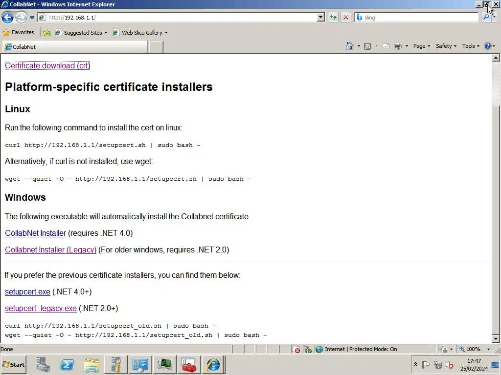Click the Action Center flag tray icon
Image resolution: width=501 pixels, height=375 pixels.
click(x=426, y=364)
